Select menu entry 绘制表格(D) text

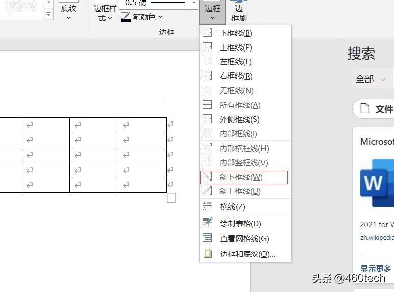241,223
